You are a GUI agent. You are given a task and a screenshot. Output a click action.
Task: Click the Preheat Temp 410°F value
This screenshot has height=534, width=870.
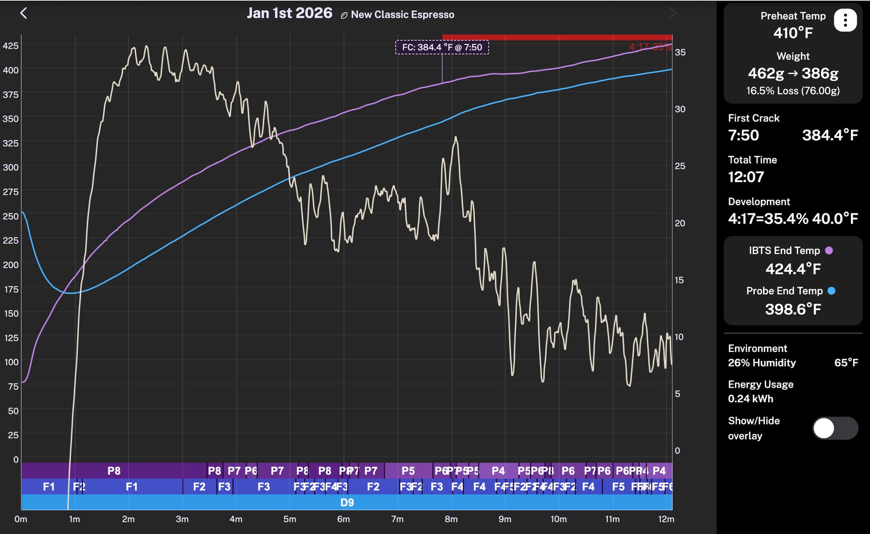click(x=793, y=33)
